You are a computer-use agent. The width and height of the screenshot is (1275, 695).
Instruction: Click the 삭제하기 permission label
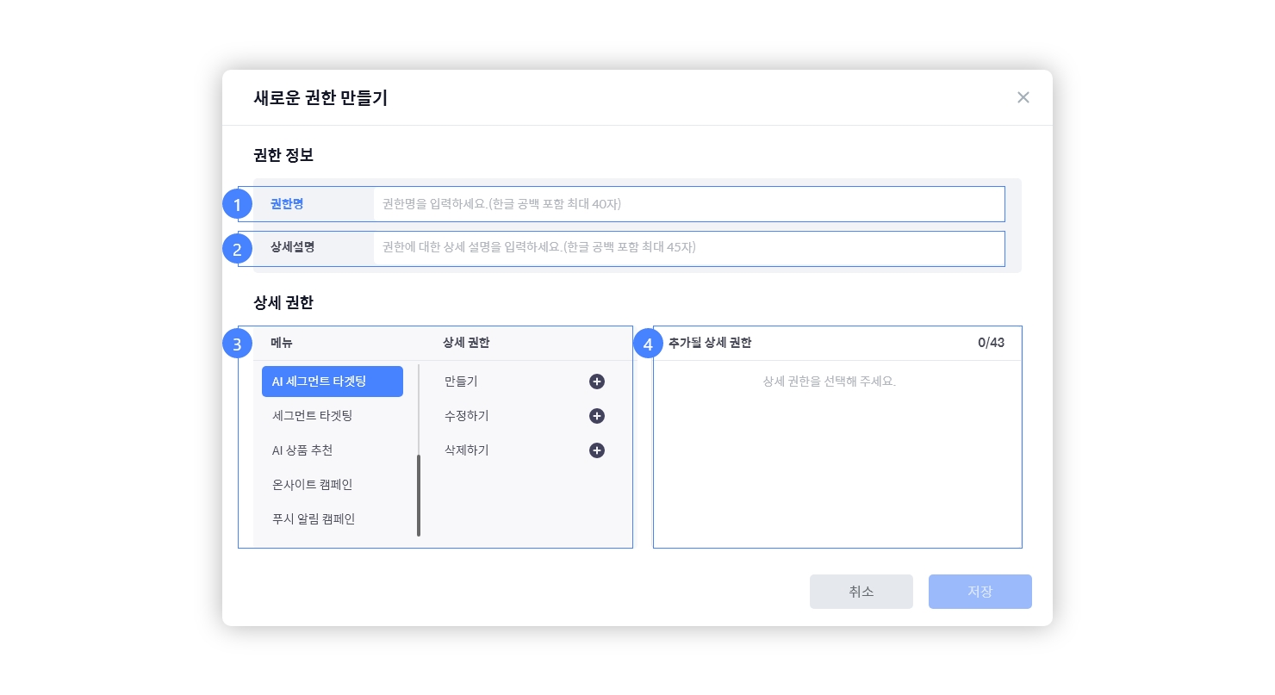467,450
